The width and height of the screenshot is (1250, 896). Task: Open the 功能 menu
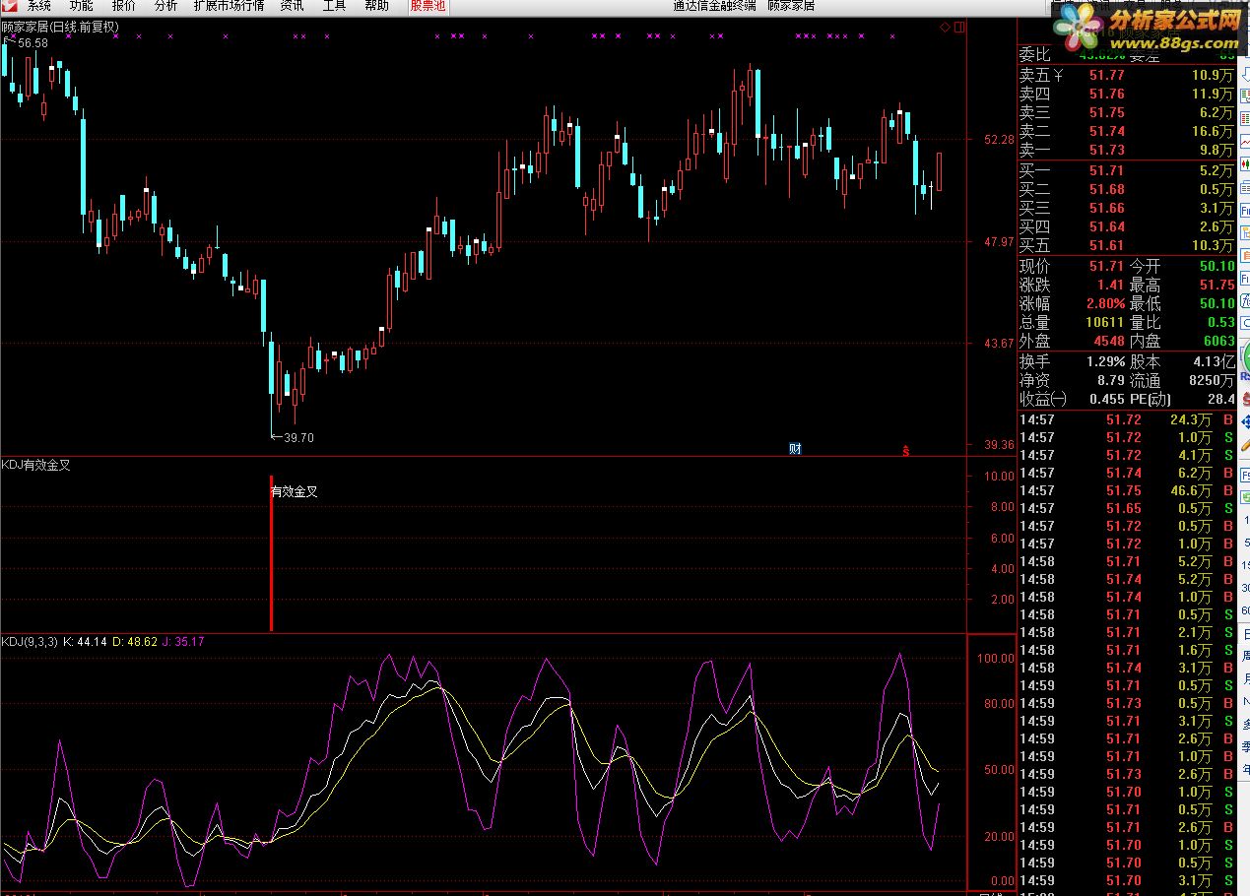(82, 6)
